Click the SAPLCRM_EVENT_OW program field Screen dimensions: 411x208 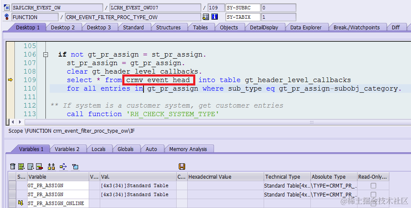point(57,8)
